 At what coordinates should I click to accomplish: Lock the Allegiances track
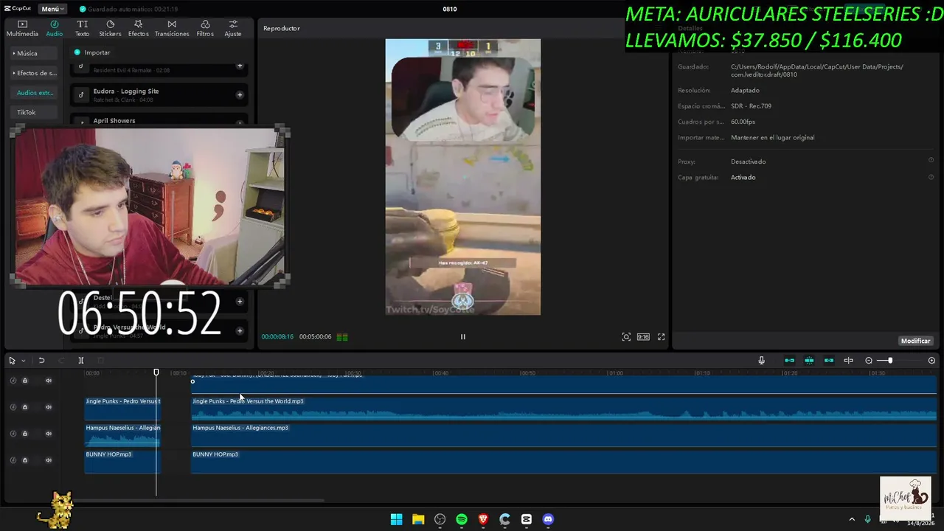point(24,434)
